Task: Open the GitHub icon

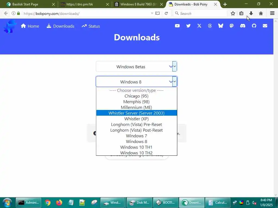Action: tap(254, 26)
